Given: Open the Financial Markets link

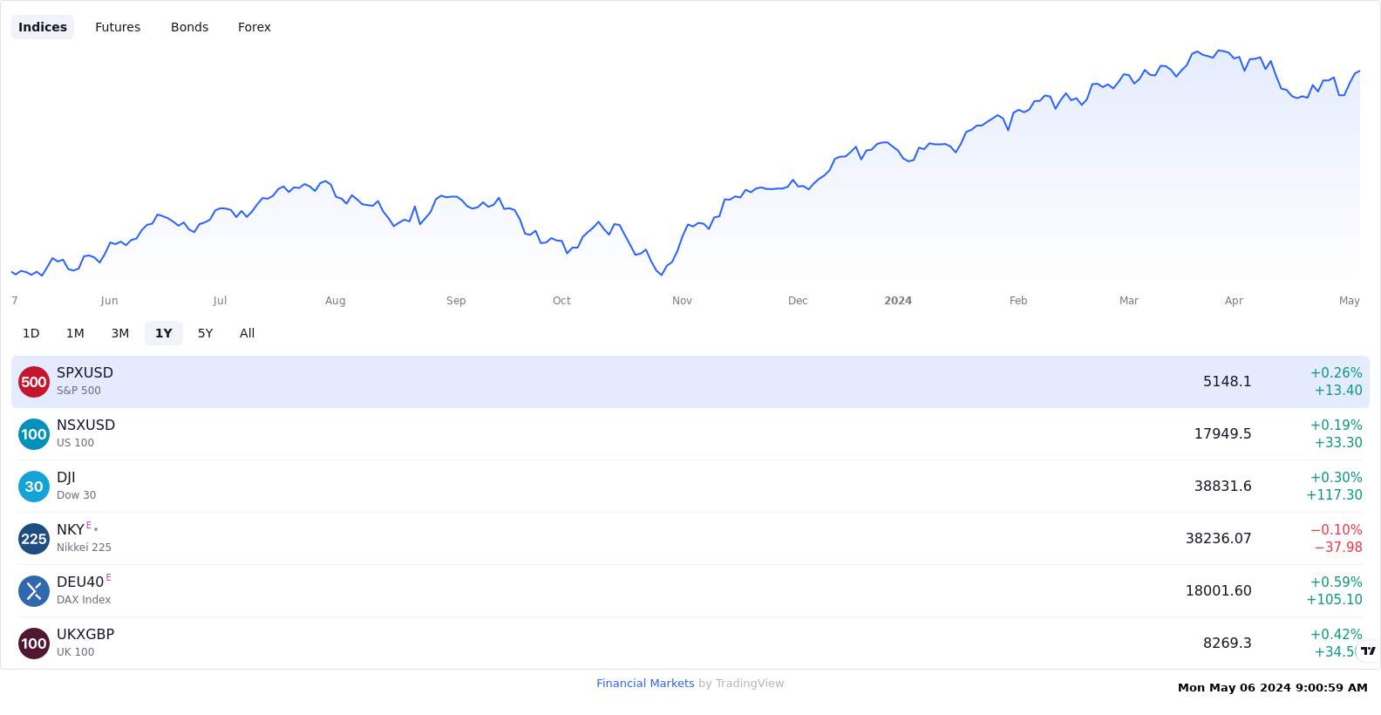Looking at the screenshot, I should click(x=645, y=684).
